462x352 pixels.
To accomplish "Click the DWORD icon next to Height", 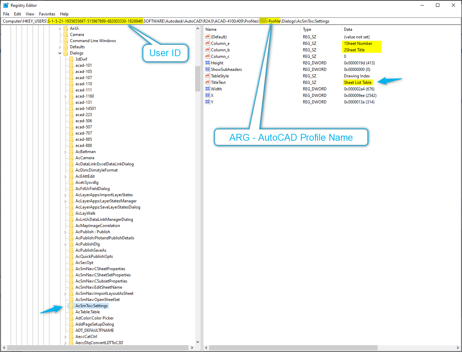I will [x=208, y=63].
